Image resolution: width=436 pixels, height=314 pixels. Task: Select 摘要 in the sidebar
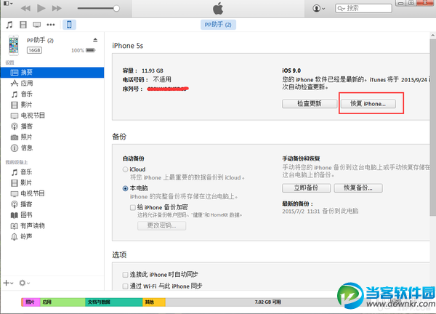[x=52, y=72]
